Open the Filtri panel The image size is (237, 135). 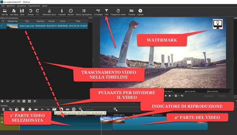tap(107, 12)
